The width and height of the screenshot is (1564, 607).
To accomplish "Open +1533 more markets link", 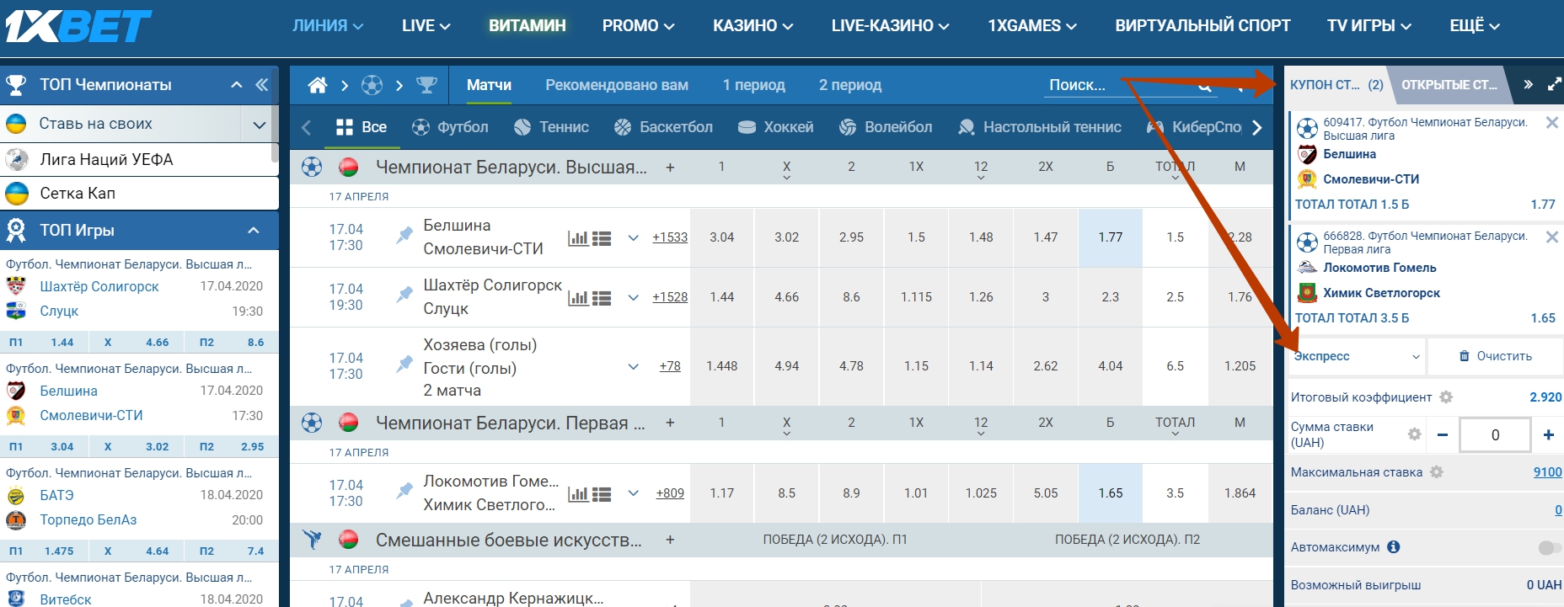I will point(670,238).
